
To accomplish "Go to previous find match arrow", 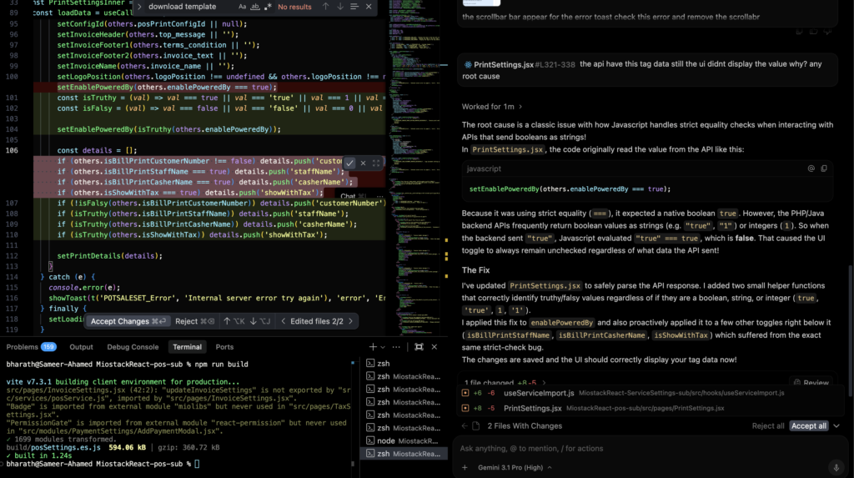I will (x=326, y=7).
